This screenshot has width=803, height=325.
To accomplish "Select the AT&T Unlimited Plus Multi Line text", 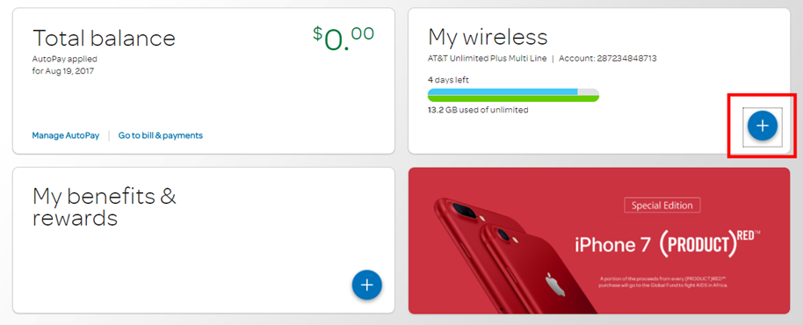I will click(487, 58).
